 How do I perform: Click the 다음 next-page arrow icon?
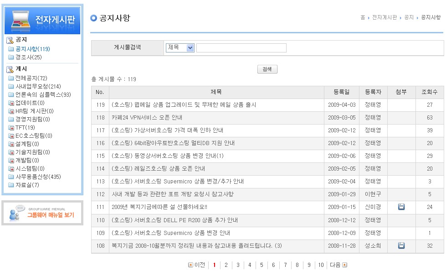344,265
